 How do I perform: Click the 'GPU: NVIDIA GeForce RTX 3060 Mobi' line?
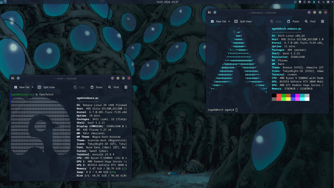(297, 82)
